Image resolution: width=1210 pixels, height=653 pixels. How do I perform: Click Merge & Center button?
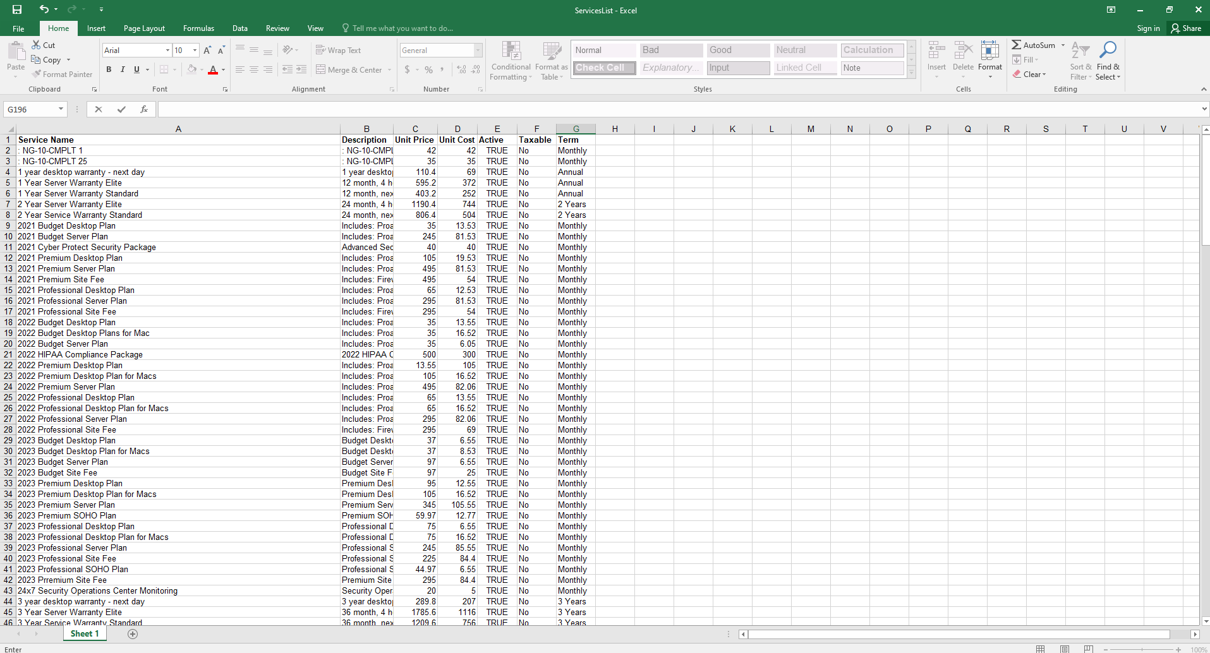pos(354,70)
